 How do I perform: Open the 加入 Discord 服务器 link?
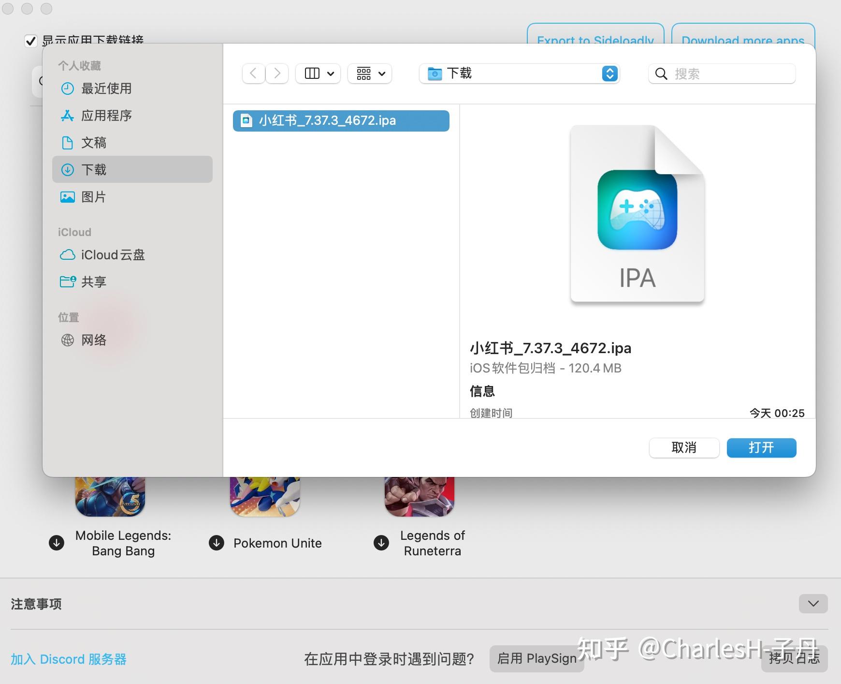coord(69,659)
